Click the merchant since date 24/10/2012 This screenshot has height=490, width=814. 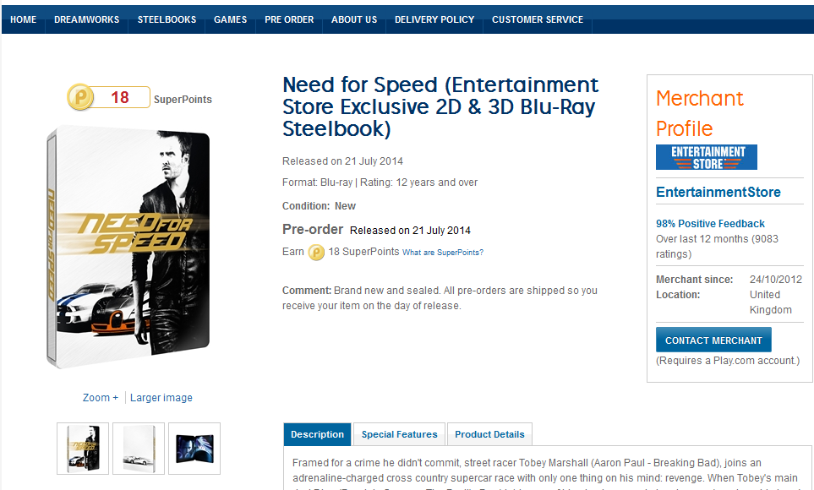click(776, 280)
